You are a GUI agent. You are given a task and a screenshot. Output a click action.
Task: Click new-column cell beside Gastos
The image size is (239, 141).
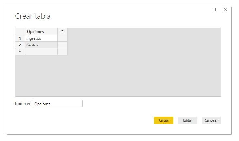click(x=62, y=45)
